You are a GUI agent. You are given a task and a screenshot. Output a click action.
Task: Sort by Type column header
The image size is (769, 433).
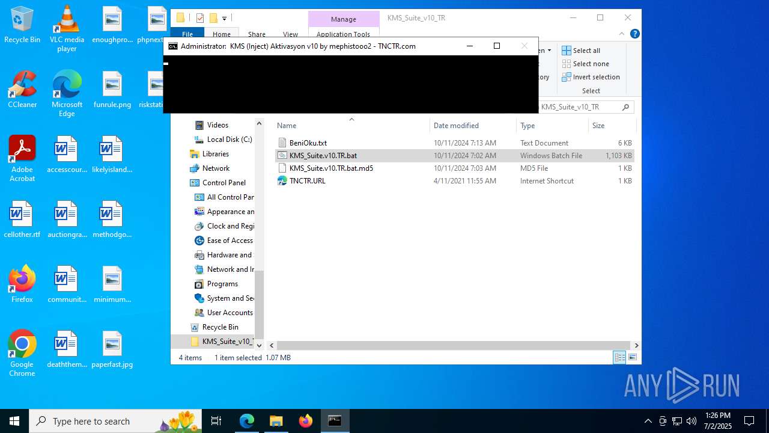[553, 125]
